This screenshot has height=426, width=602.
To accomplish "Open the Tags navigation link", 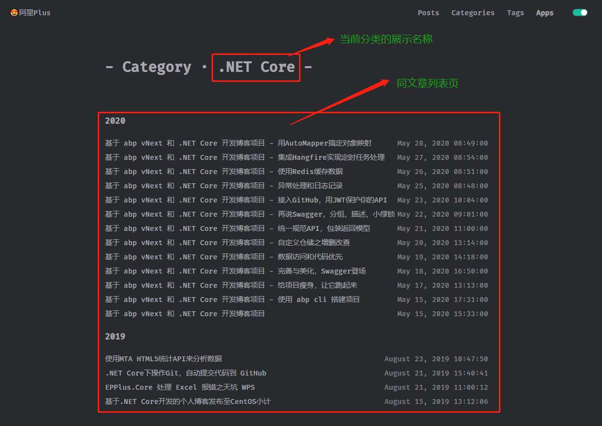I will [515, 13].
